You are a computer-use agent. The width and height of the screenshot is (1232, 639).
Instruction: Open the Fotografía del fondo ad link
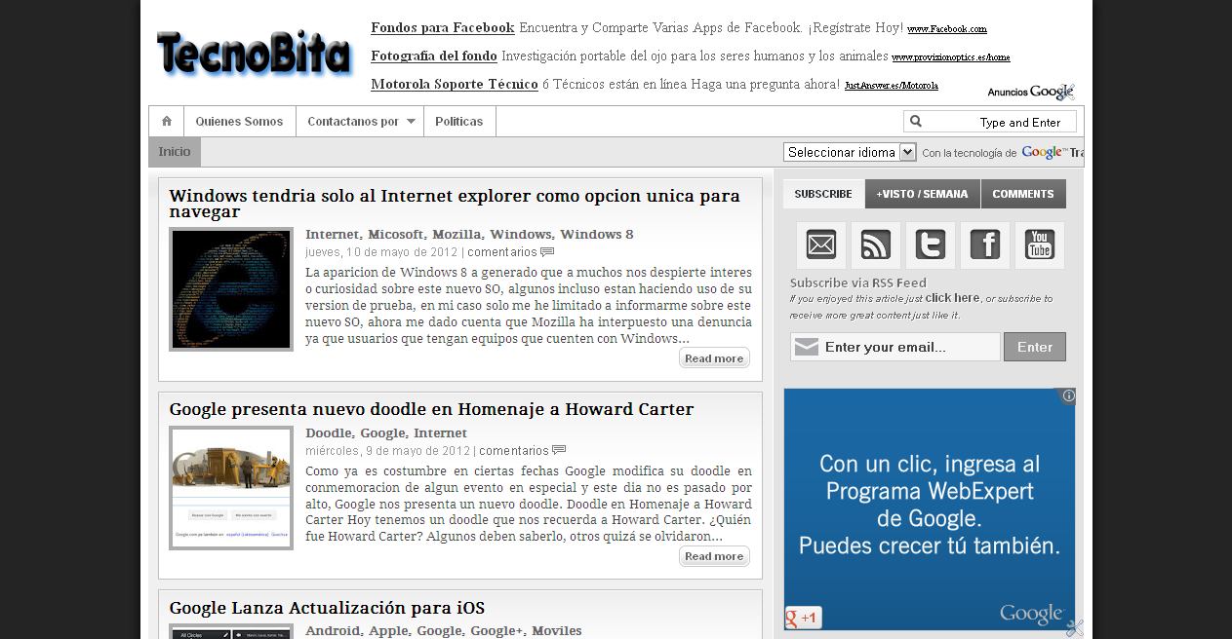click(434, 56)
